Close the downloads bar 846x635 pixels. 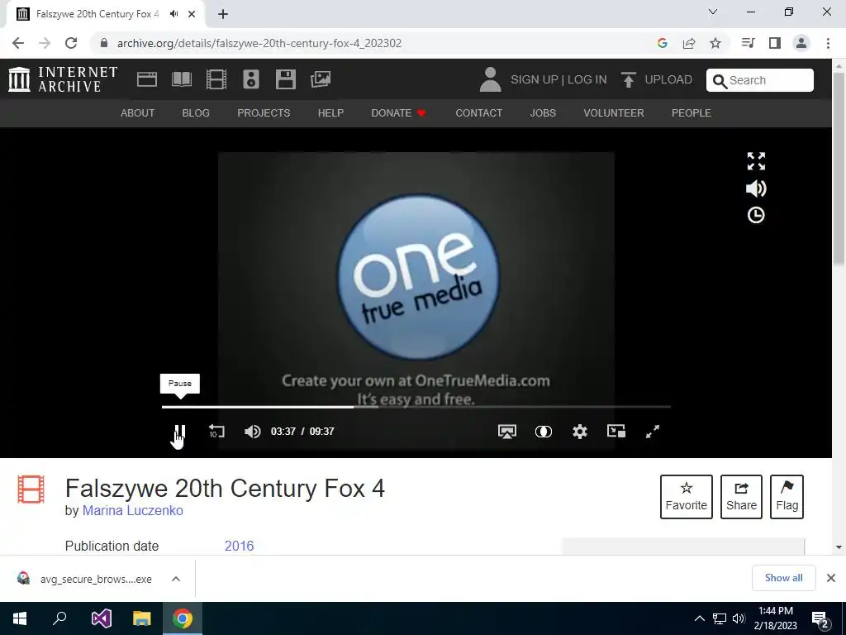point(831,578)
